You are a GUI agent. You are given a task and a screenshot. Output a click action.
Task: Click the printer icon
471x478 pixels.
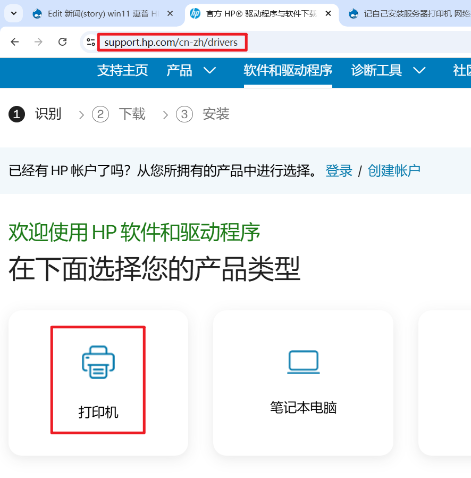[98, 362]
